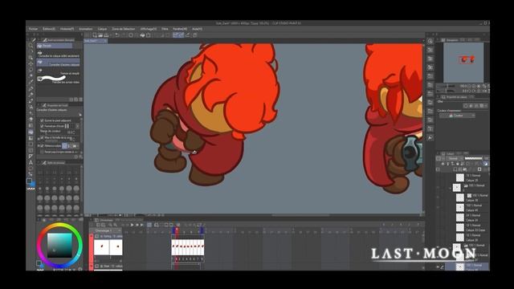The width and height of the screenshot is (514, 289).
Task: Play the animation in the timeline
Action: point(132,225)
